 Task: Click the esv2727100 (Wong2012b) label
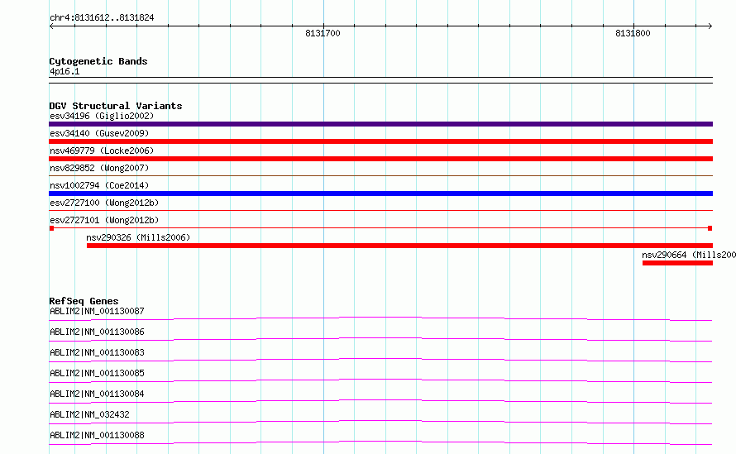click(104, 203)
